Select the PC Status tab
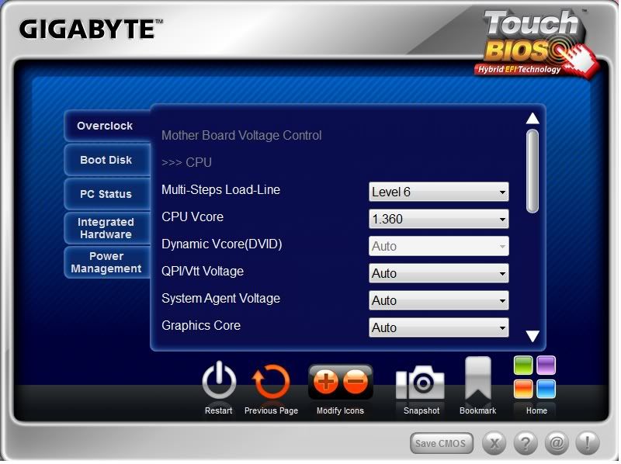 point(106,194)
